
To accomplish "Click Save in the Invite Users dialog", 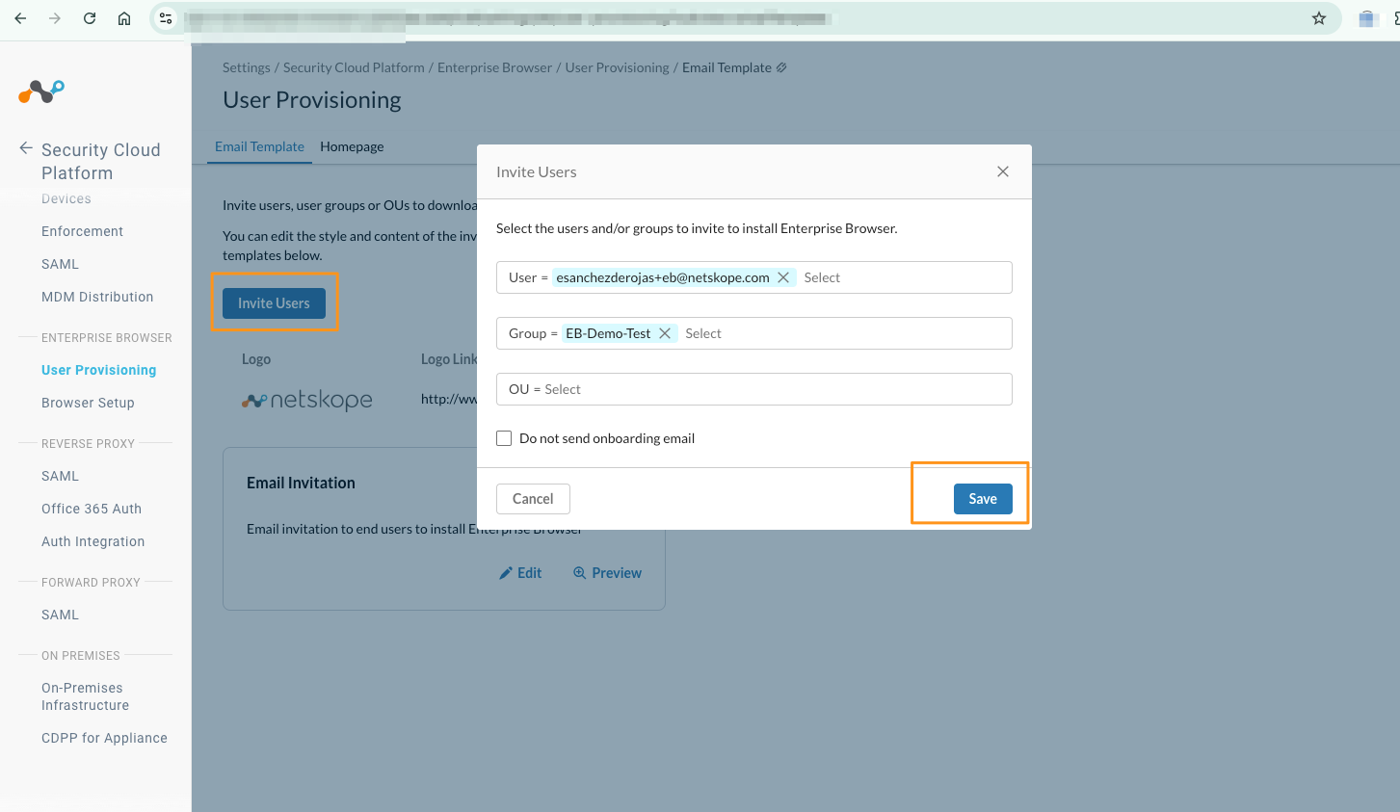I will click(982, 499).
